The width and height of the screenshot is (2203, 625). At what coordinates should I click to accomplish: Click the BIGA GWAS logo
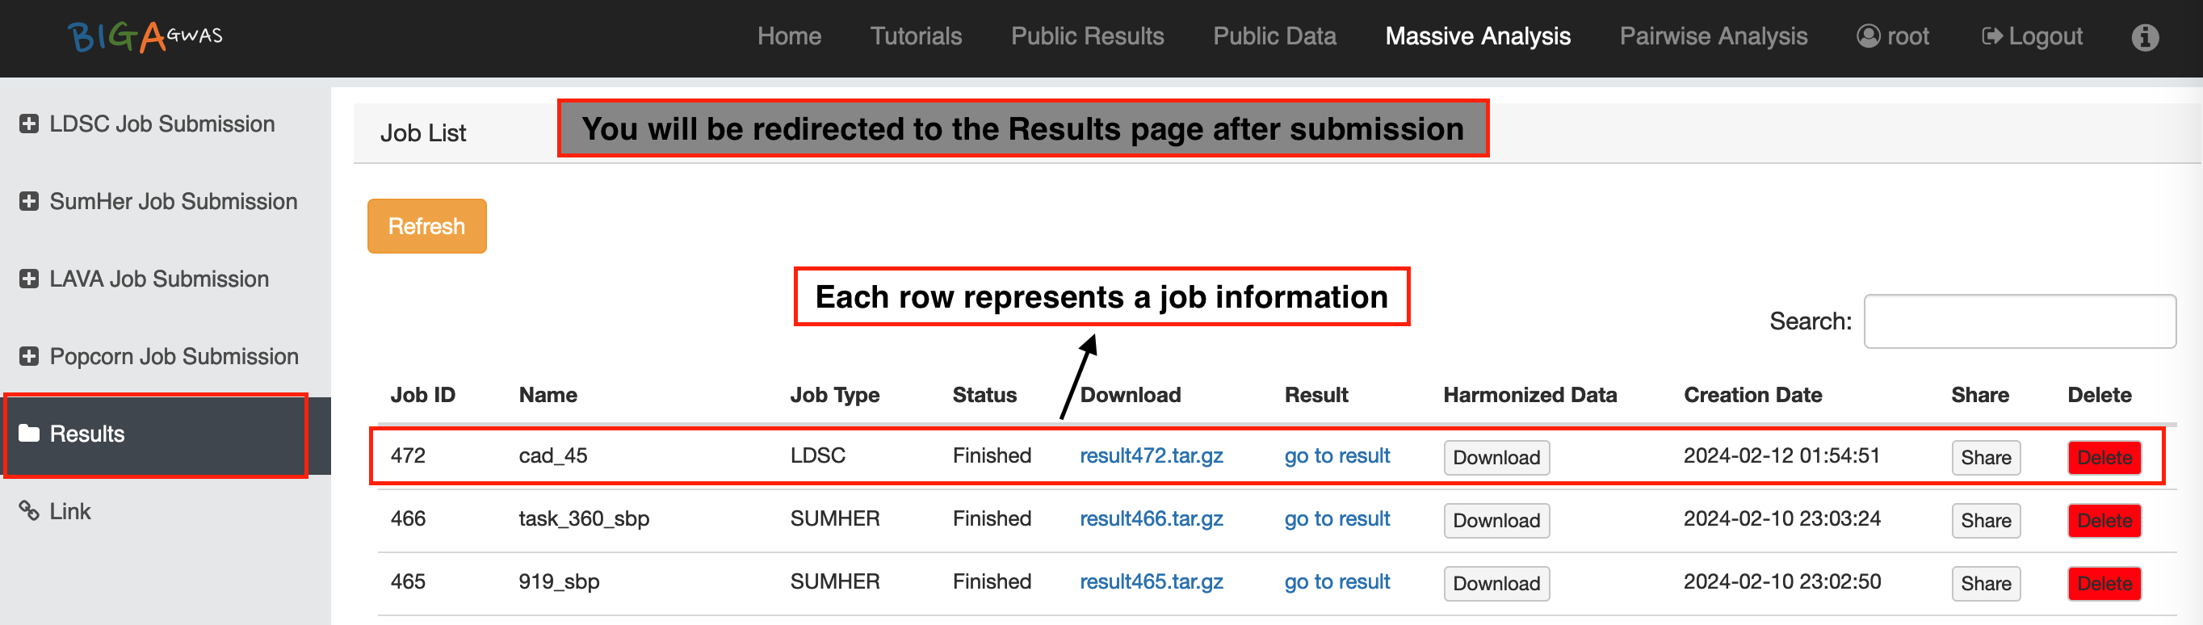[x=145, y=36]
